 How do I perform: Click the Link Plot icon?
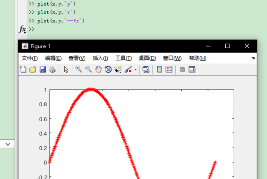tap(146, 69)
